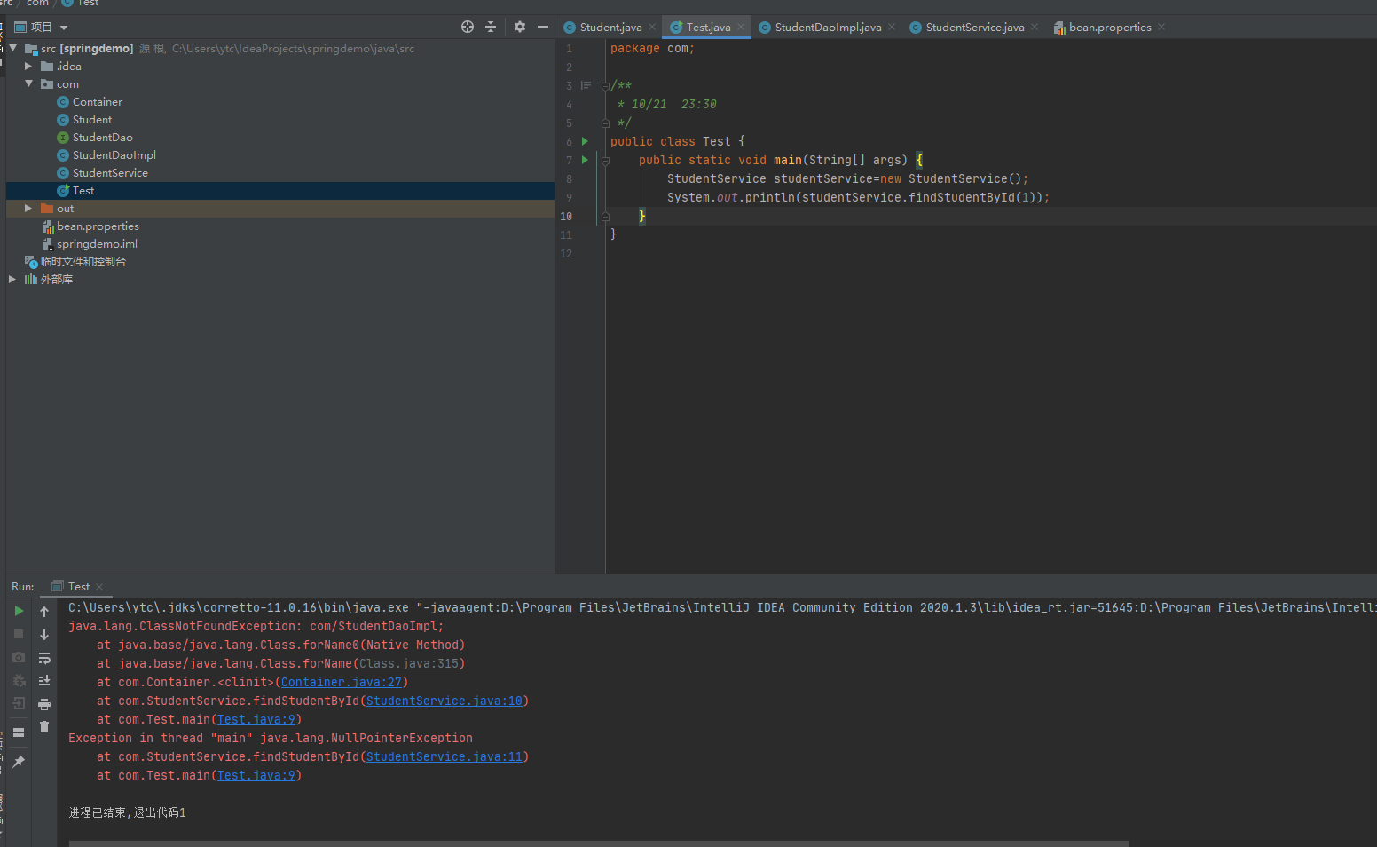The image size is (1377, 847).
Task: Click the locate file target icon
Action: tap(468, 27)
